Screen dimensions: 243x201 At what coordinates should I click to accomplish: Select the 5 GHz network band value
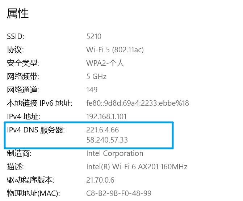pyautogui.click(x=96, y=77)
